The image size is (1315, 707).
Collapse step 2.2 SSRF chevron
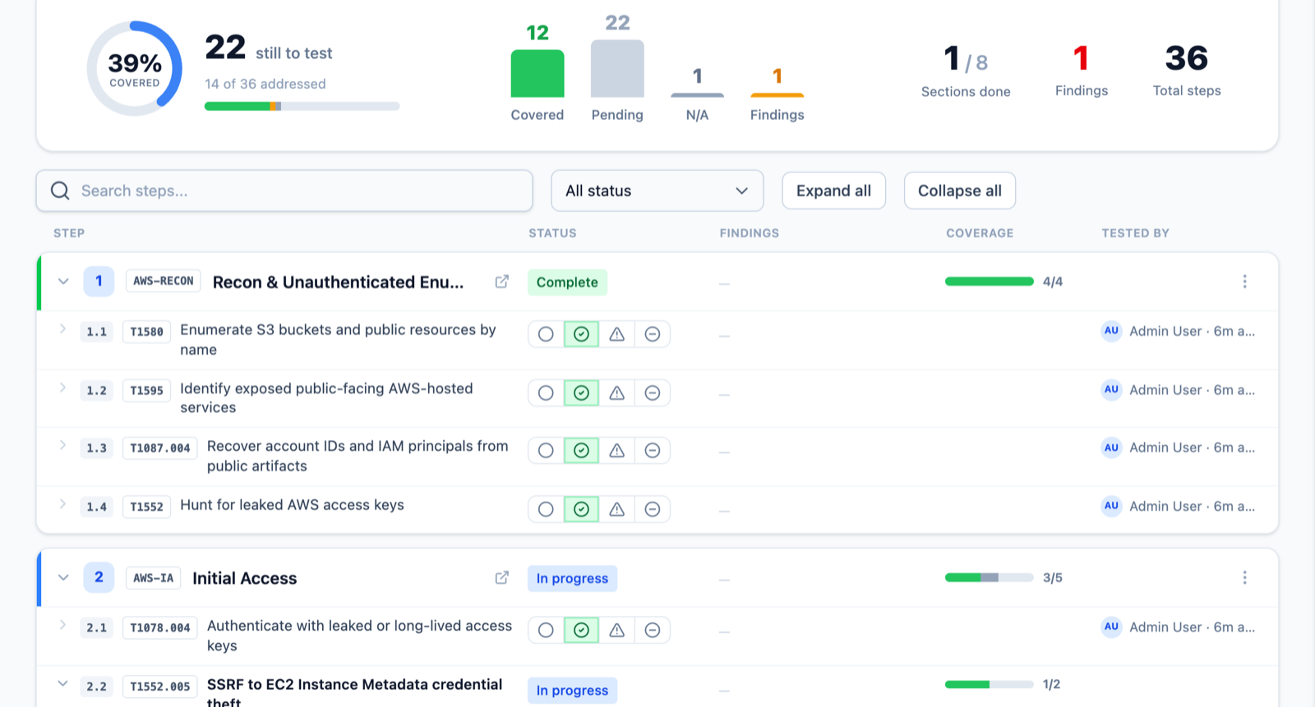tap(62, 683)
